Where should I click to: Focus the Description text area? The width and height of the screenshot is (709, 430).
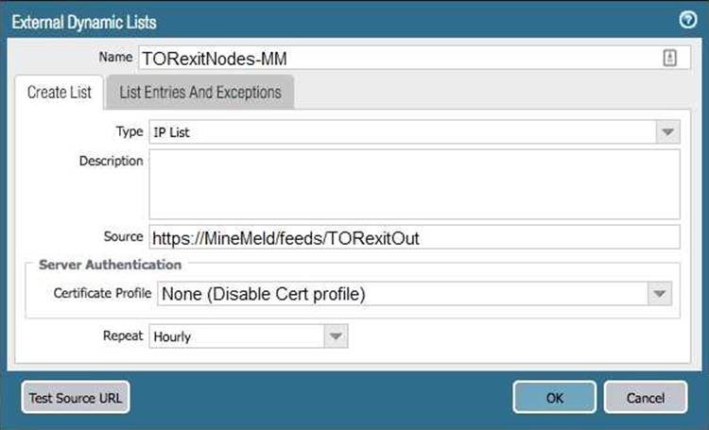pyautogui.click(x=414, y=184)
